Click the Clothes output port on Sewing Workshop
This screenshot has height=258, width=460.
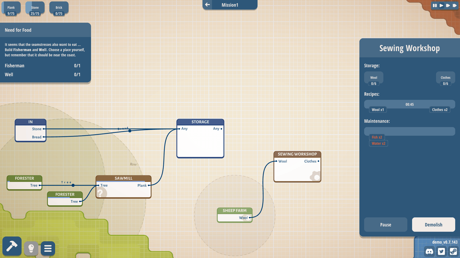tap(318, 161)
